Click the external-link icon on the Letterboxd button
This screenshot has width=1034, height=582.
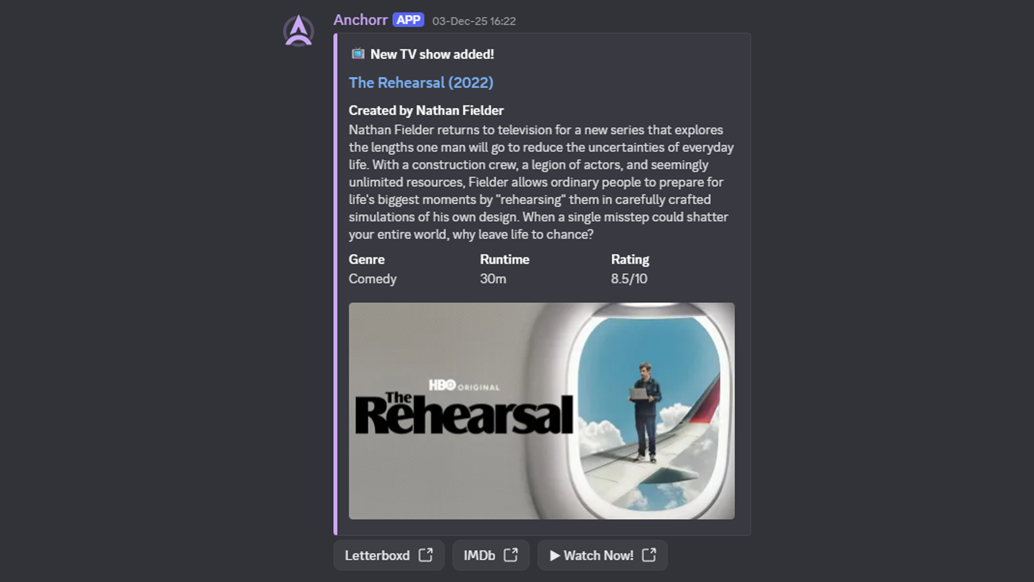[426, 555]
